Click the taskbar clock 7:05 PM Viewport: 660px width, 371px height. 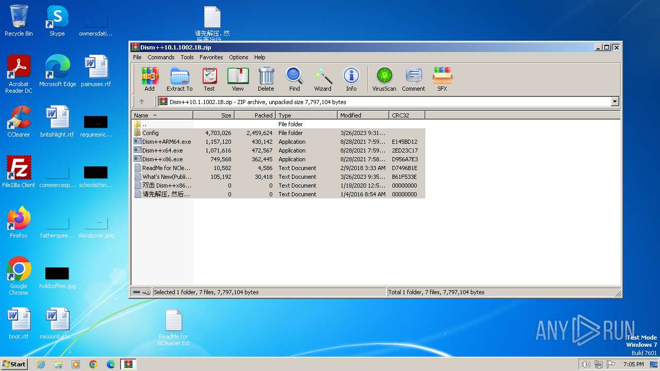pos(633,364)
